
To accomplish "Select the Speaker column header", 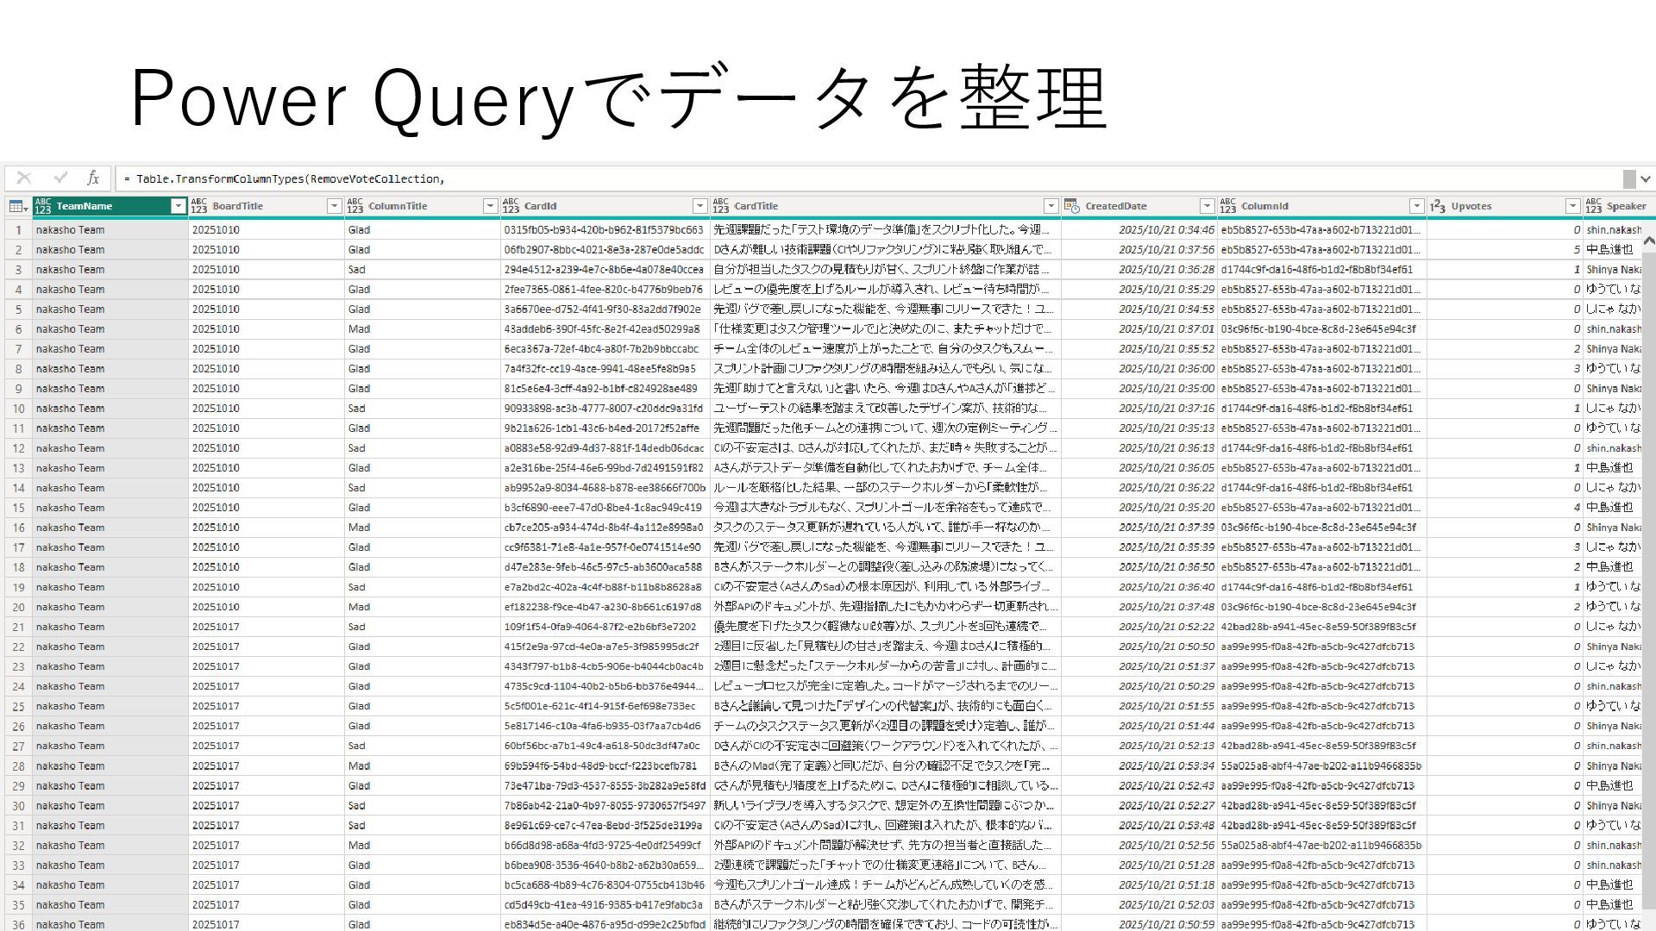I will pyautogui.click(x=1626, y=206).
